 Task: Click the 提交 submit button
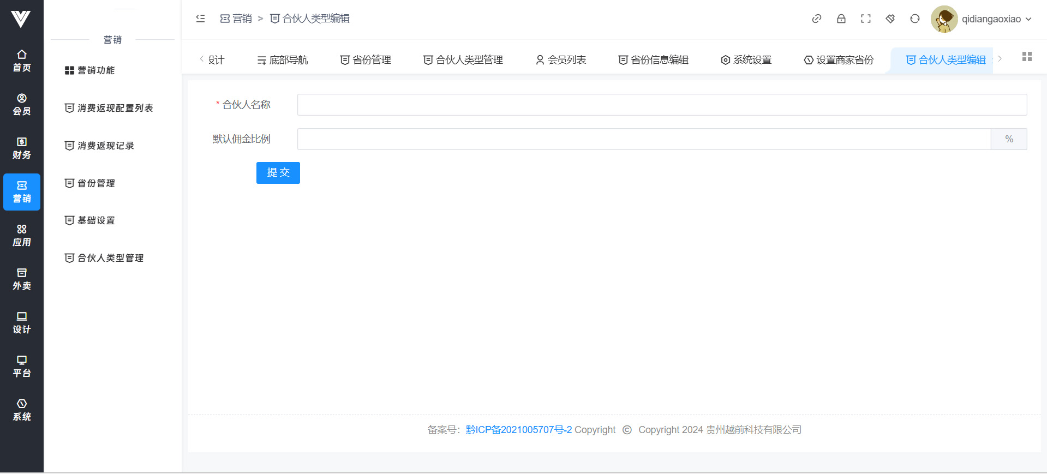[278, 173]
